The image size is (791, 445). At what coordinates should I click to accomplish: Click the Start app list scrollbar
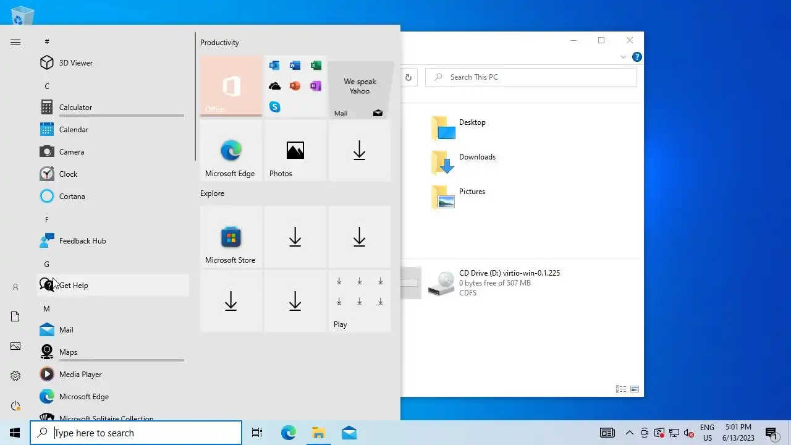pos(195,96)
